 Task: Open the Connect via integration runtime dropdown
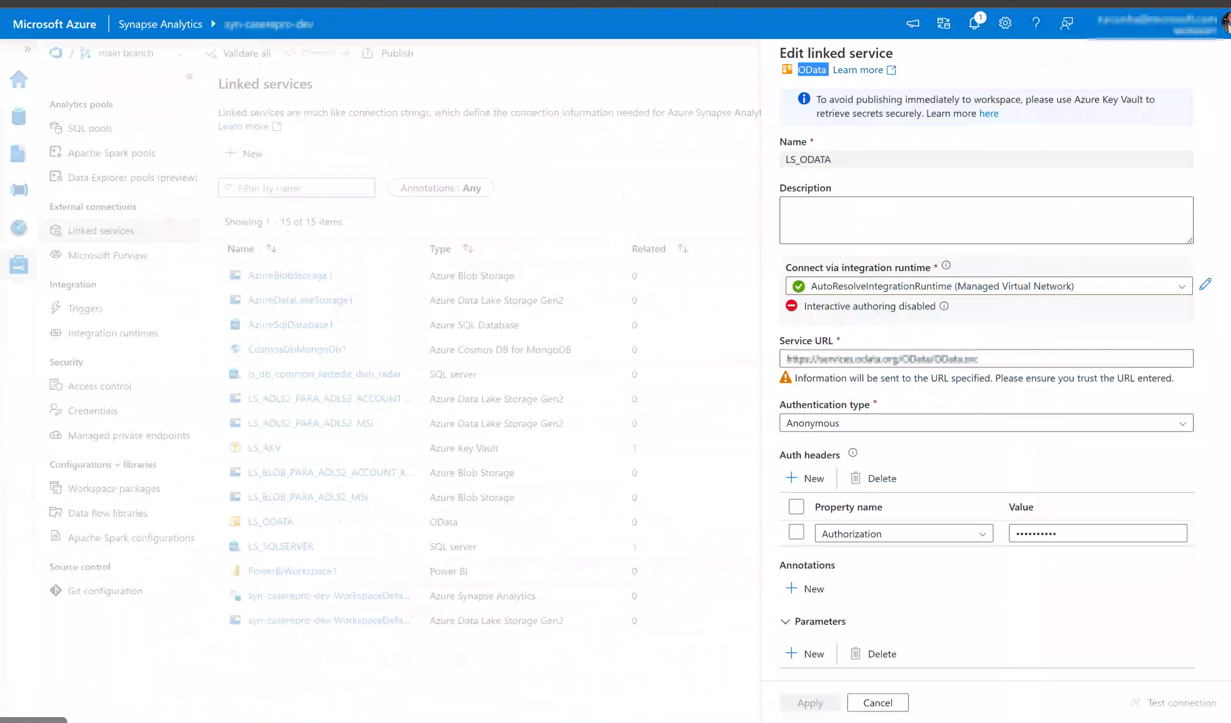pos(1183,286)
